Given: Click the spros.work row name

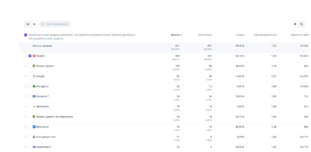Looking at the screenshot, I should [x=43, y=107].
